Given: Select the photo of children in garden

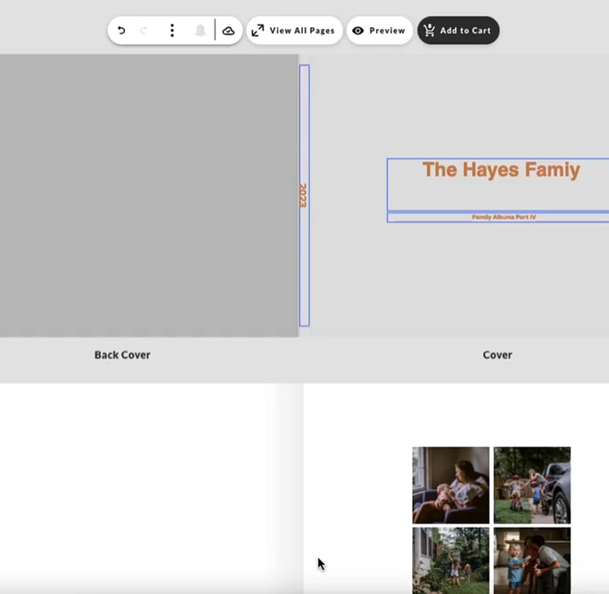Looking at the screenshot, I should 450,560.
